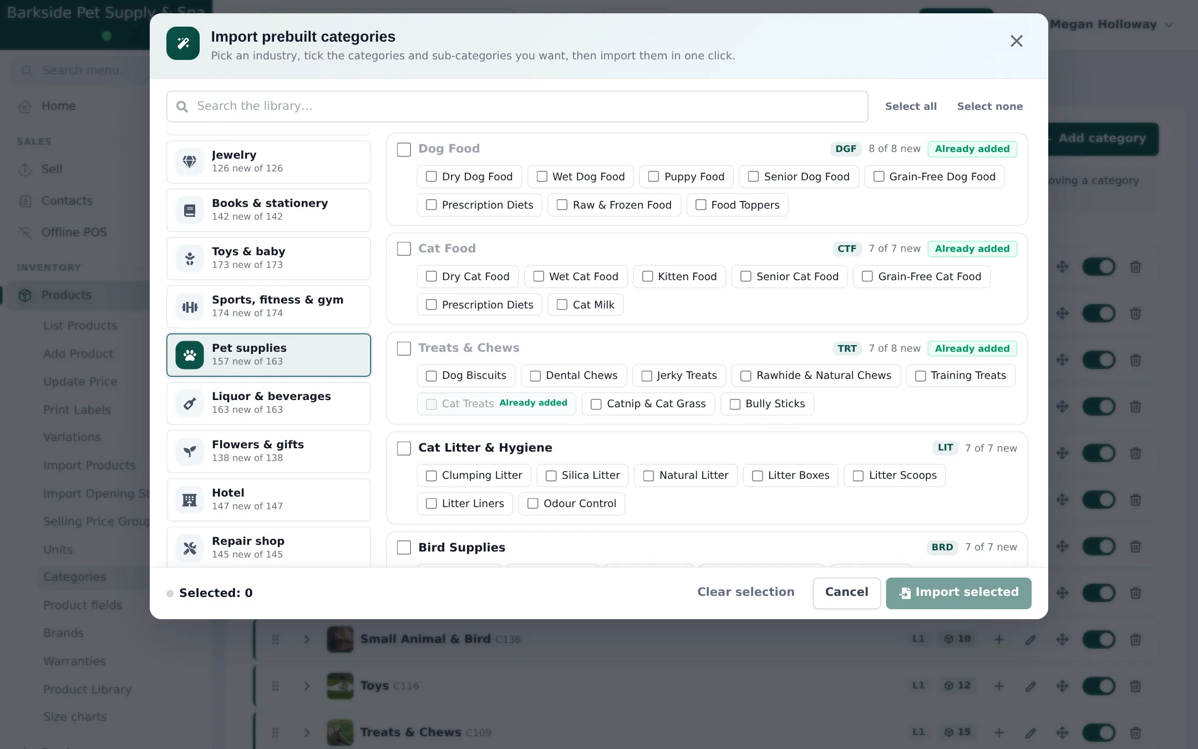Click the Pet supplies paw icon

(190, 355)
